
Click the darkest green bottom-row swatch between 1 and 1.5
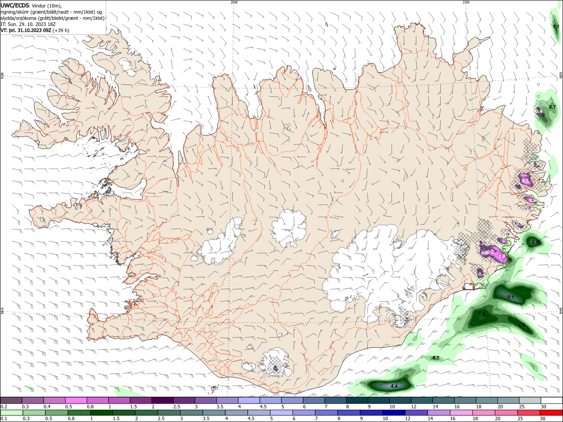click(102, 413)
